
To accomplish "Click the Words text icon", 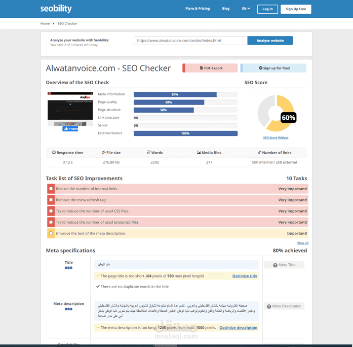I will [148, 152].
